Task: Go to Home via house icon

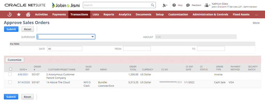Action: [x=28, y=14]
